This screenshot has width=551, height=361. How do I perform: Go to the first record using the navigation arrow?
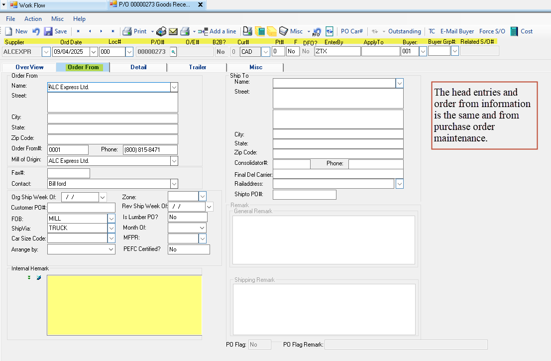pyautogui.click(x=78, y=31)
